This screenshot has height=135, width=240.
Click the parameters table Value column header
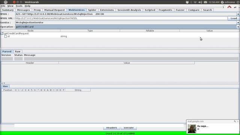209,31
